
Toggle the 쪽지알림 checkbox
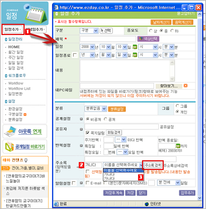(x=87, y=132)
